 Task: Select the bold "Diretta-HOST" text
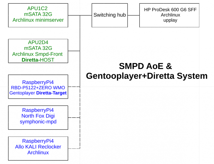[38, 60]
